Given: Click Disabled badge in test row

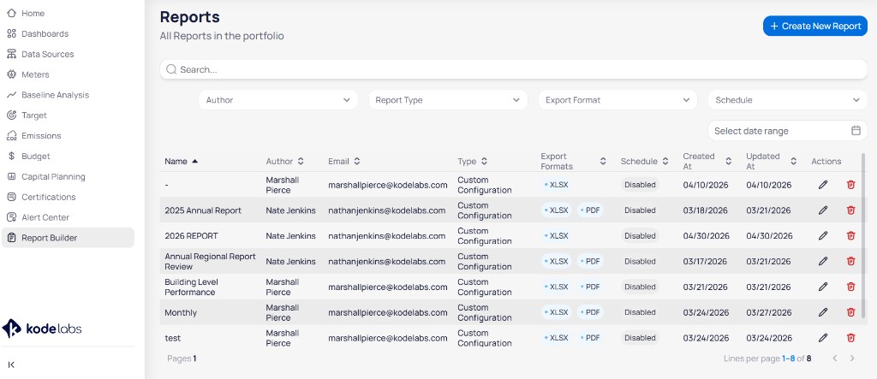Looking at the screenshot, I should coord(640,338).
